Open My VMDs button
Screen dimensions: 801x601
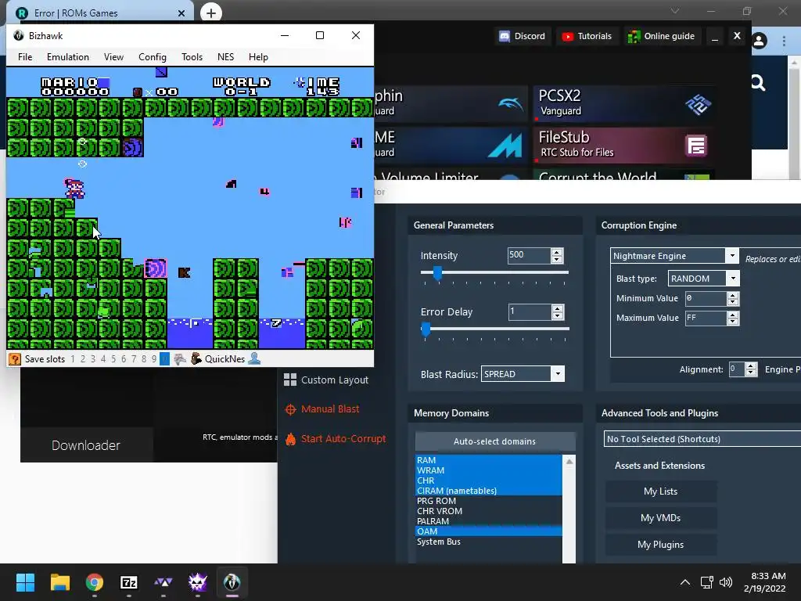[x=660, y=518]
